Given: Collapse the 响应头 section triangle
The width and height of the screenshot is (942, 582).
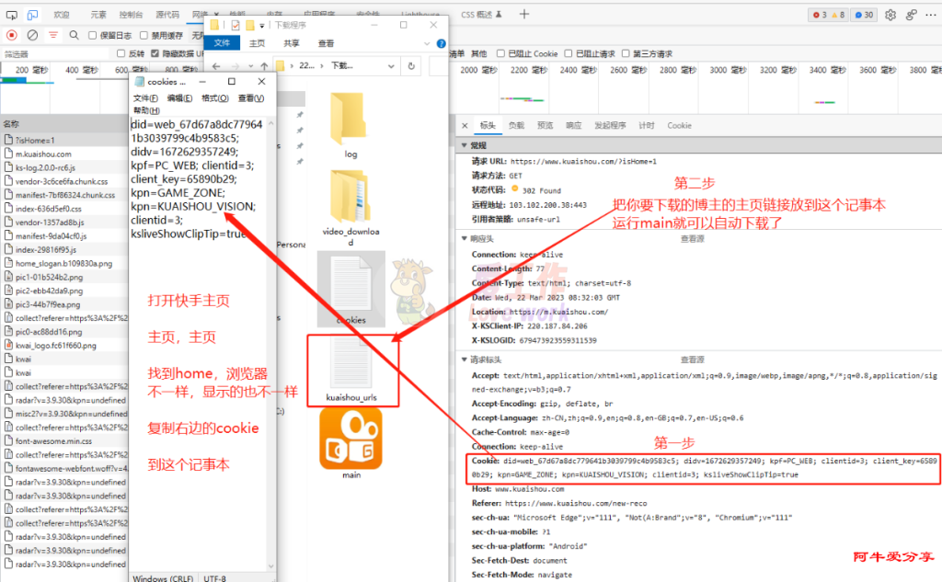Looking at the screenshot, I should [464, 238].
